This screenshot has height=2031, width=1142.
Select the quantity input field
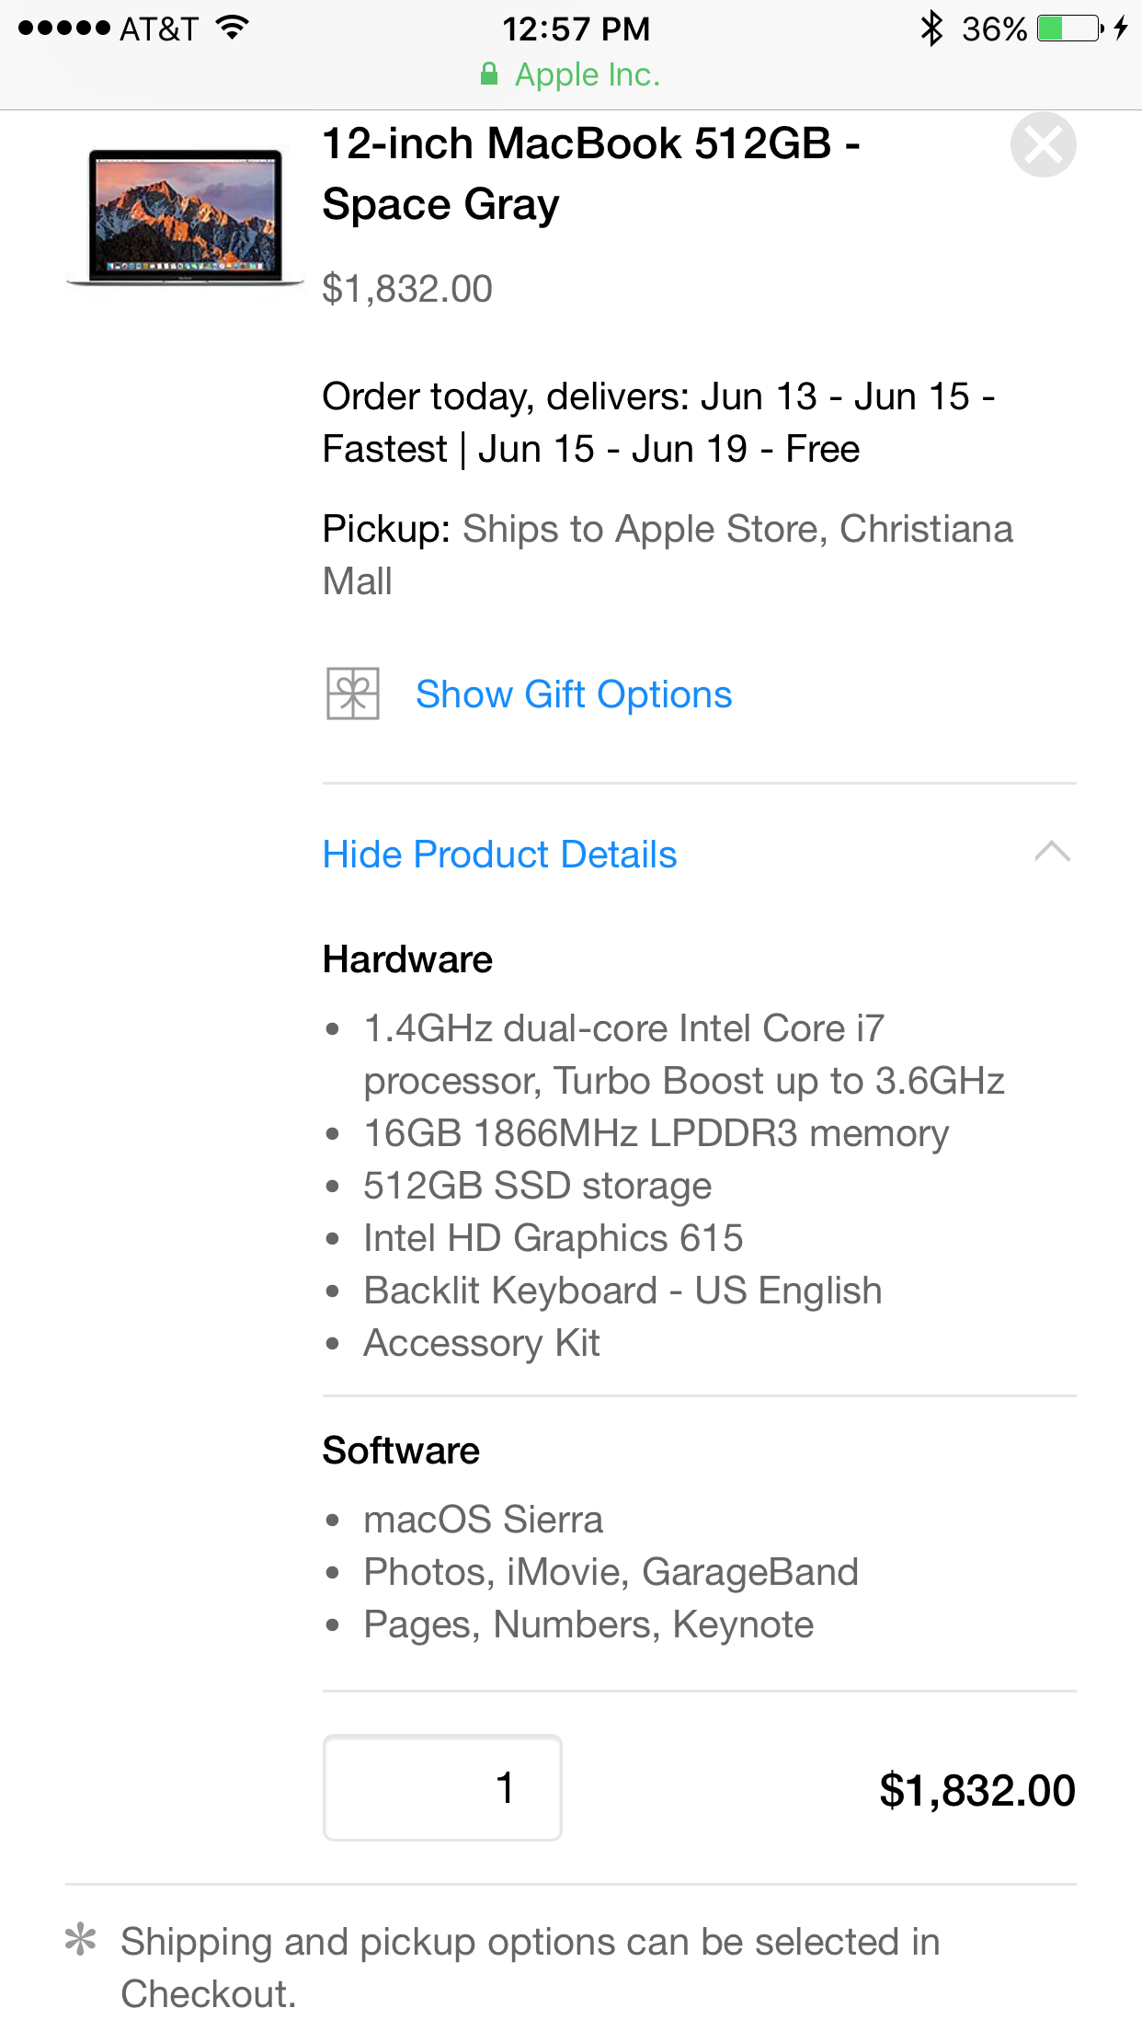[442, 1787]
